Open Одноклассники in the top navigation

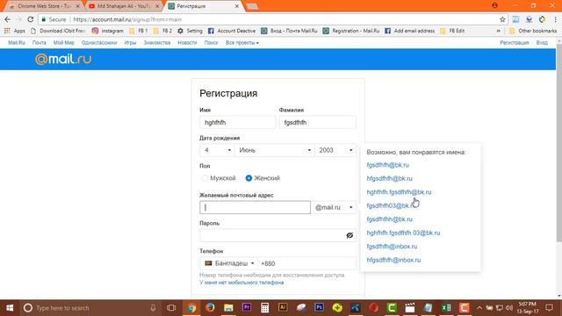pyautogui.click(x=99, y=43)
